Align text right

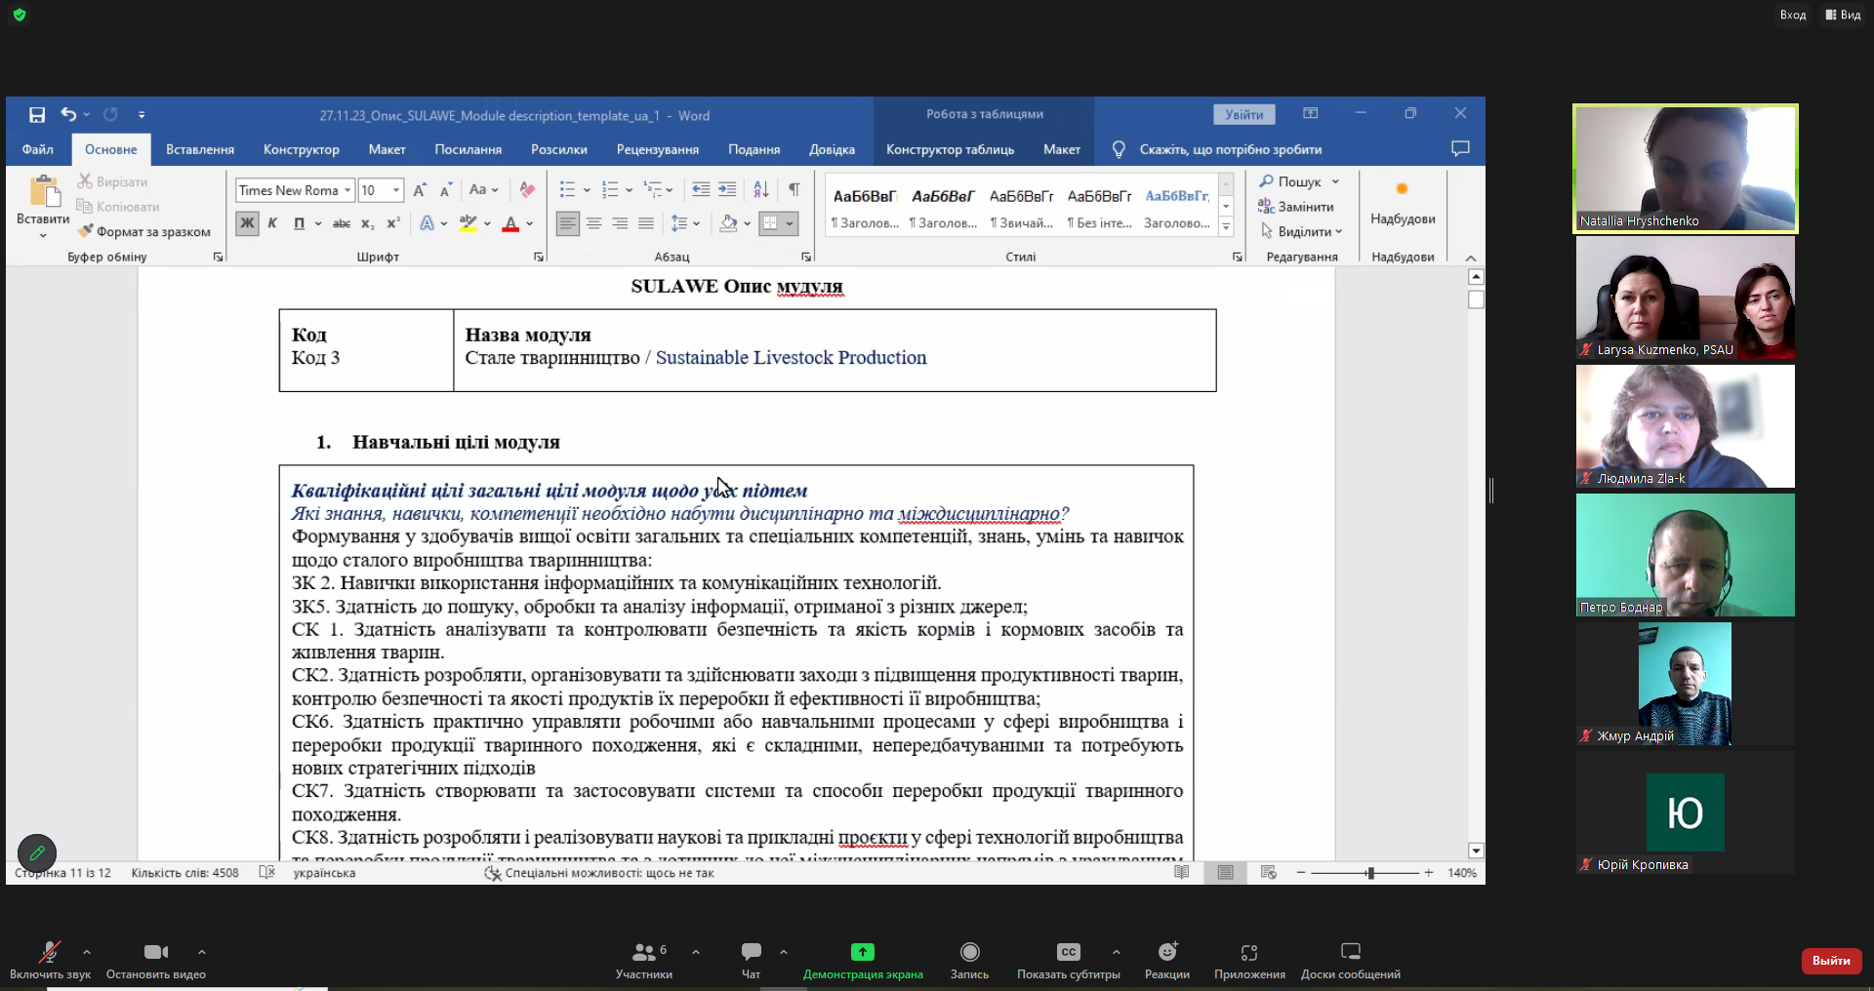(620, 223)
